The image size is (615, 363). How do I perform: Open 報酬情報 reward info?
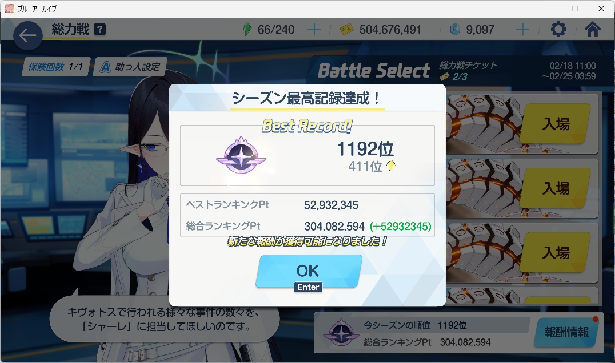pyautogui.click(x=566, y=332)
